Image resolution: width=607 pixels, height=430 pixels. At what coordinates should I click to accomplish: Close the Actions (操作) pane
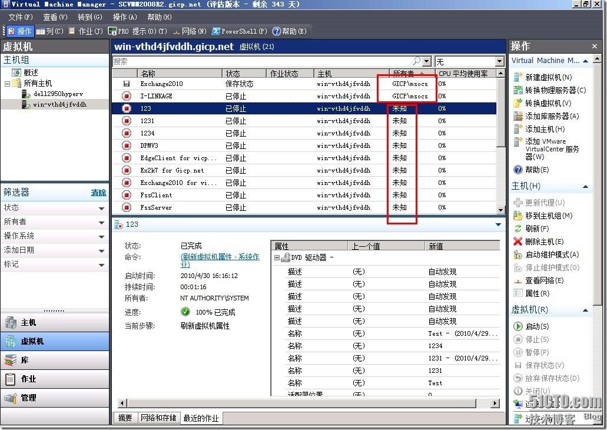point(595,47)
